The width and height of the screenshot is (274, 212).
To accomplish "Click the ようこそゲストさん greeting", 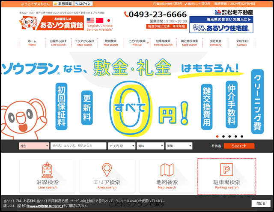I will [36, 4].
